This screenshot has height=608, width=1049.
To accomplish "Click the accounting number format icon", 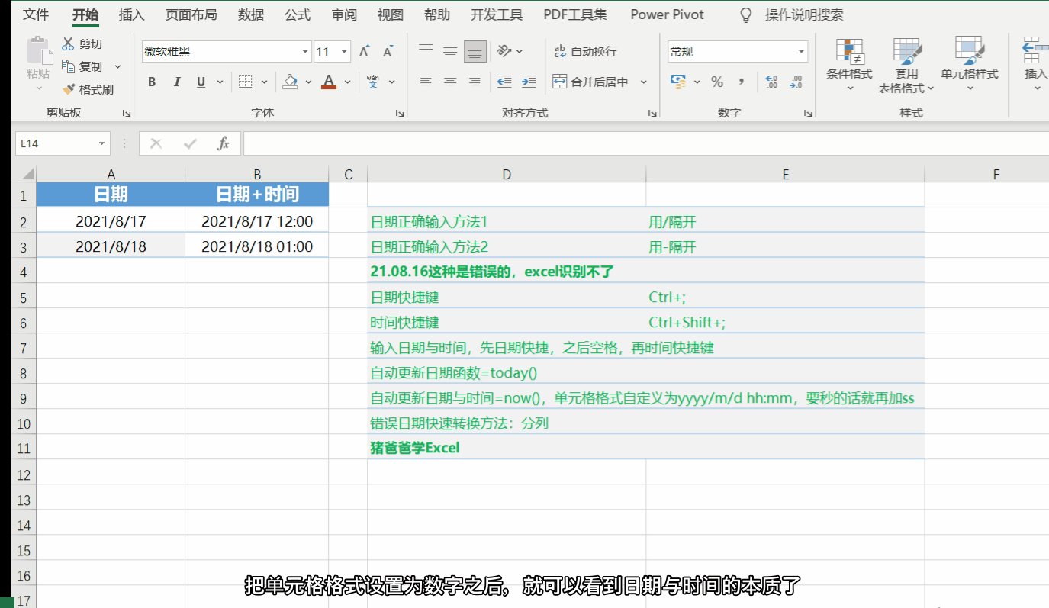I will pos(677,82).
